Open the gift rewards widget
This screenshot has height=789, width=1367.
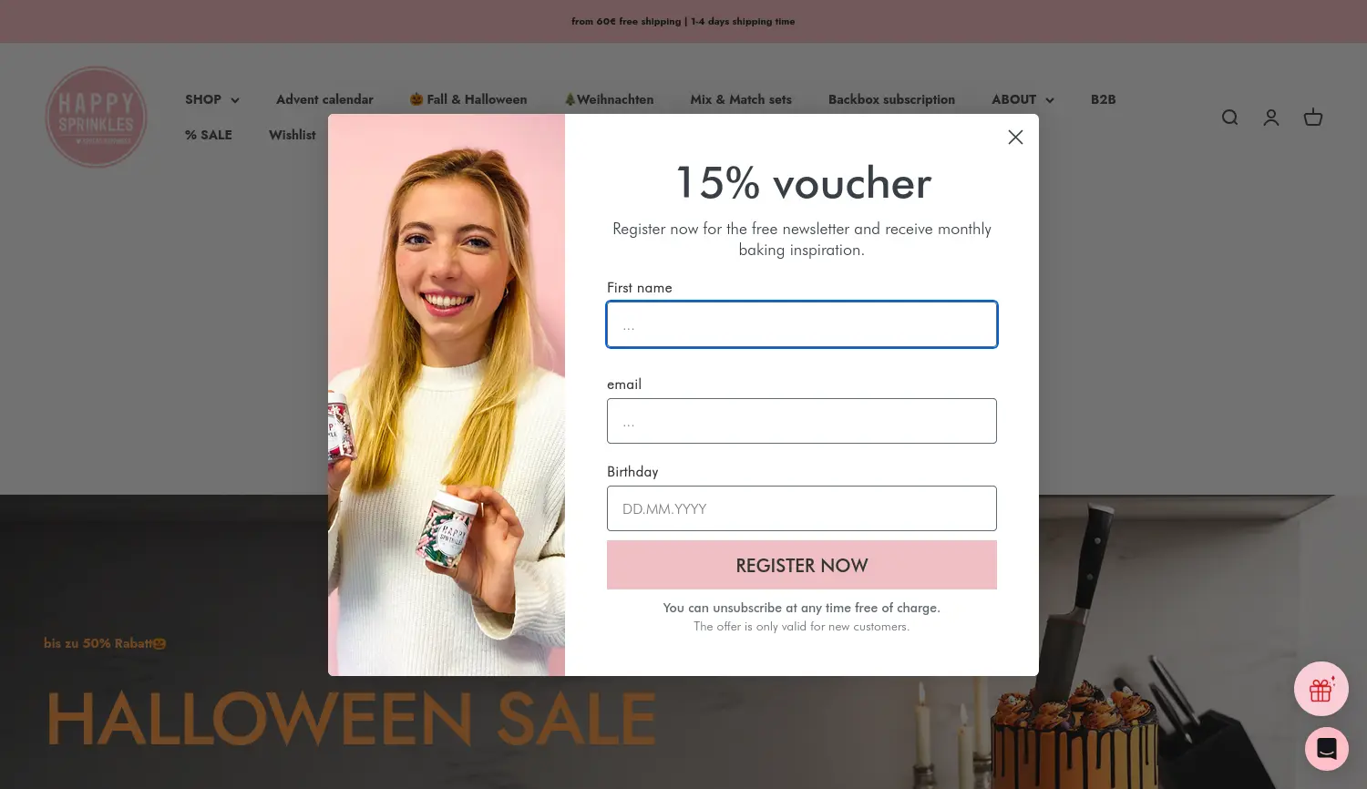click(x=1321, y=689)
